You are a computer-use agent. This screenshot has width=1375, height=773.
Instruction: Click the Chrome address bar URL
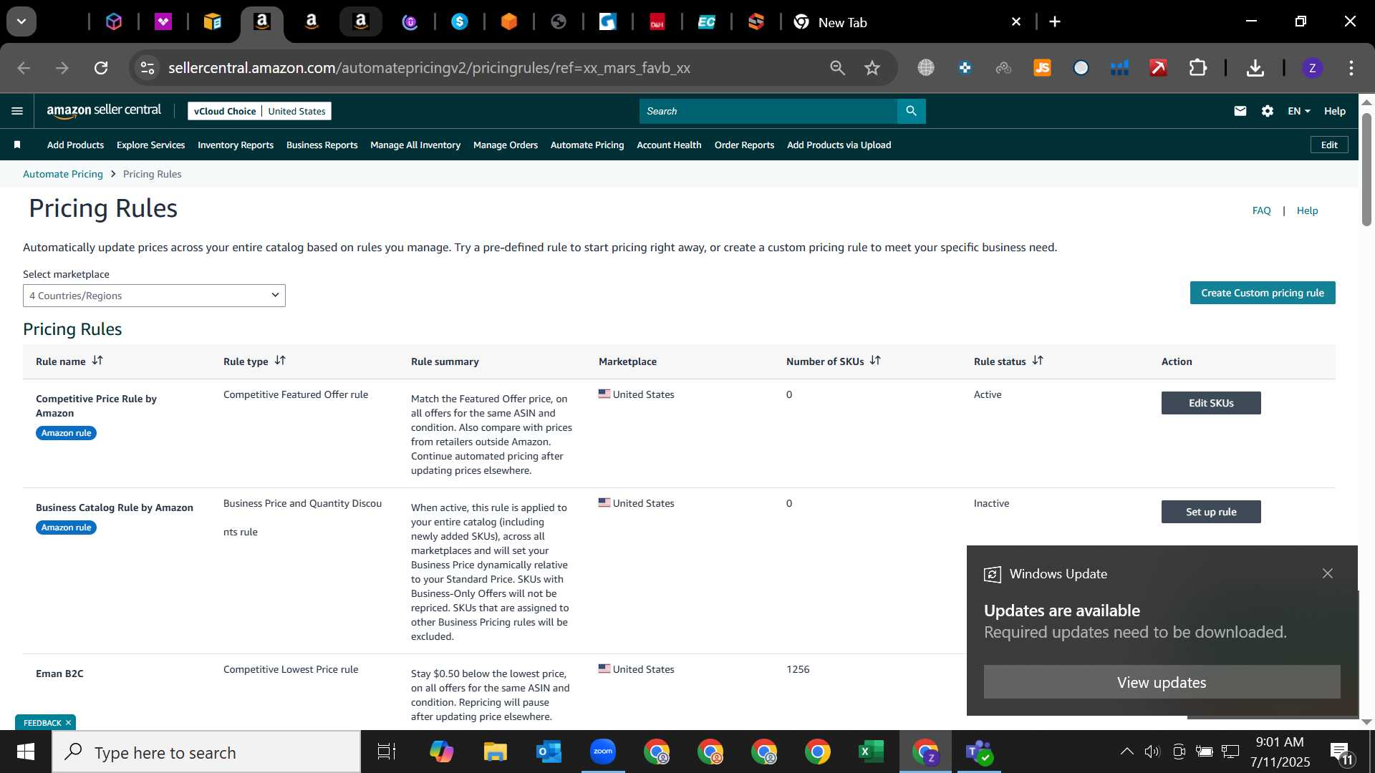click(430, 68)
